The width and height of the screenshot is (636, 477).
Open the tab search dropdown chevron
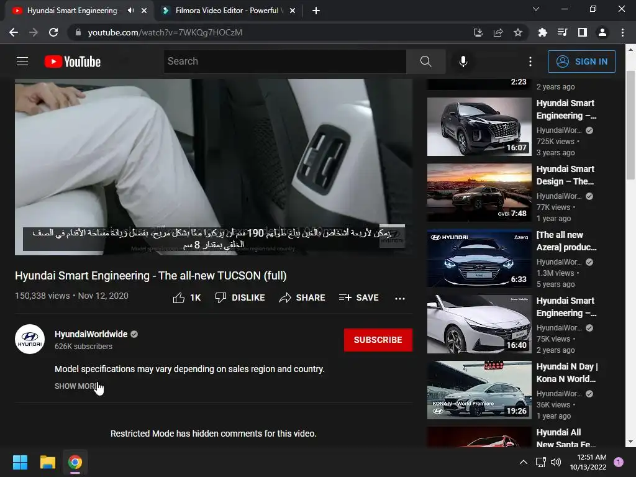coord(536,9)
